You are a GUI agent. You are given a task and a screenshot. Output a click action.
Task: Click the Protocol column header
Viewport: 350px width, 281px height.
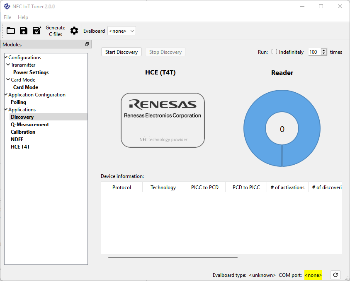[x=122, y=187]
